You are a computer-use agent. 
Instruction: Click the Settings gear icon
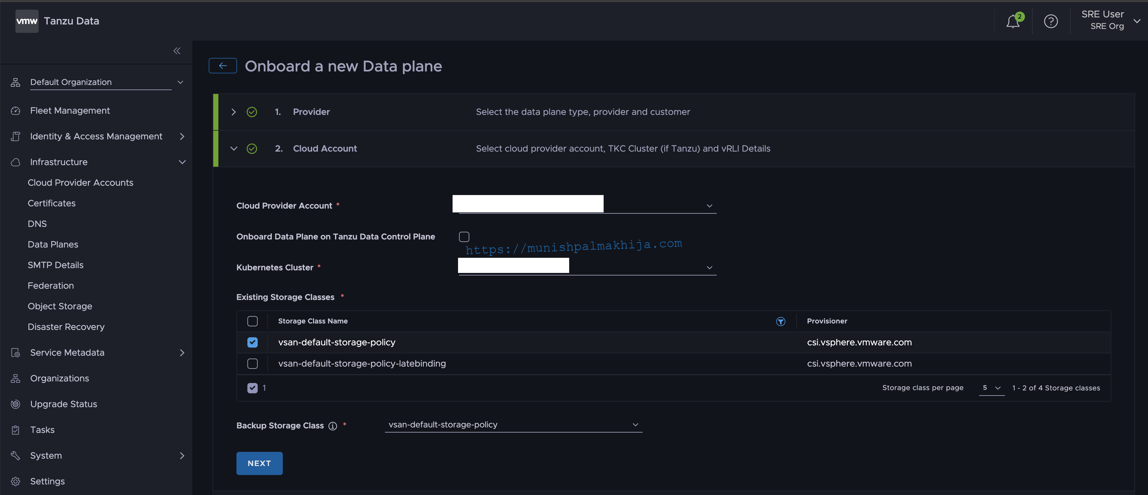pyautogui.click(x=15, y=482)
